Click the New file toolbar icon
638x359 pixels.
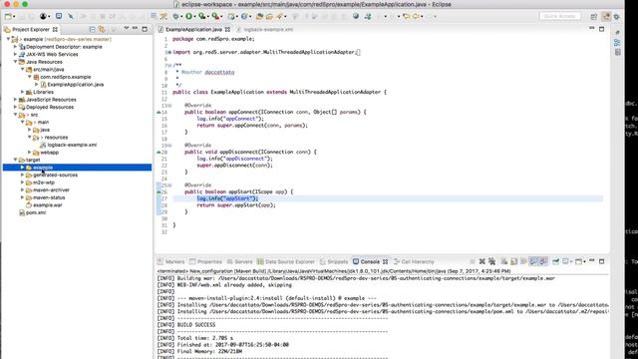tap(8, 16)
